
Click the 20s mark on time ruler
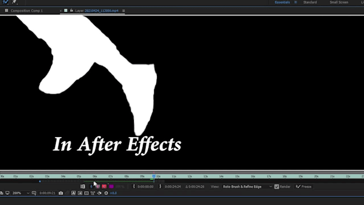point(316,177)
